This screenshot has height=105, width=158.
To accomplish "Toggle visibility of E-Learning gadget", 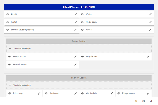I will pyautogui.click(x=9, y=93).
